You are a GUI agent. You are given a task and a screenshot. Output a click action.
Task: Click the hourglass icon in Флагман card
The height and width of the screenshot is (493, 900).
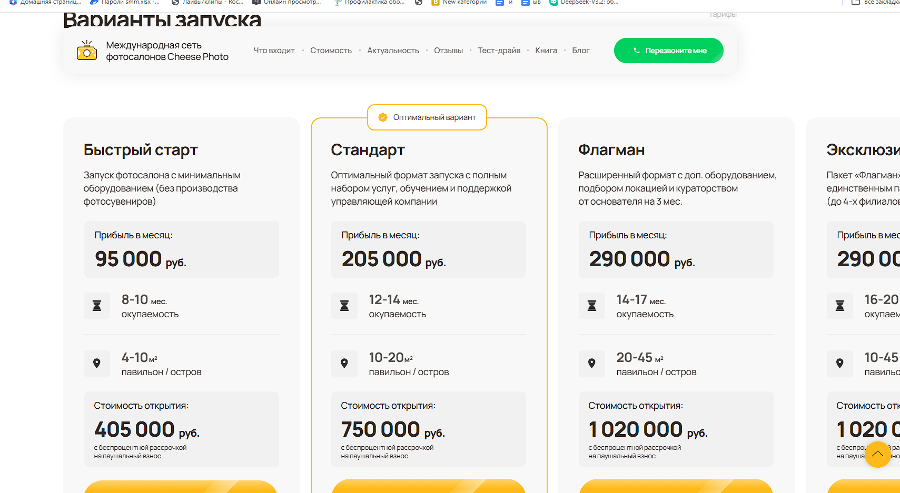point(592,306)
